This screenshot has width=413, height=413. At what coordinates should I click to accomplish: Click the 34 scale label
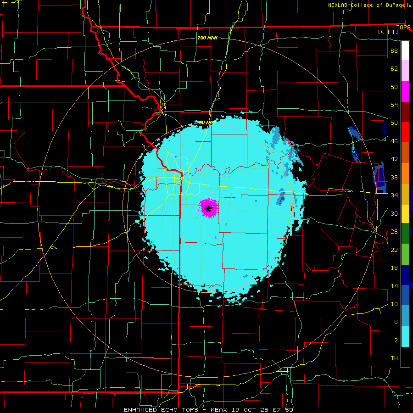pos(394,195)
